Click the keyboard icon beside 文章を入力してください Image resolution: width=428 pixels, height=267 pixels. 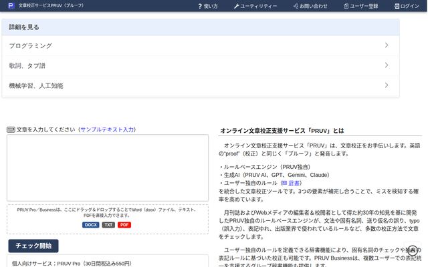click(11, 129)
